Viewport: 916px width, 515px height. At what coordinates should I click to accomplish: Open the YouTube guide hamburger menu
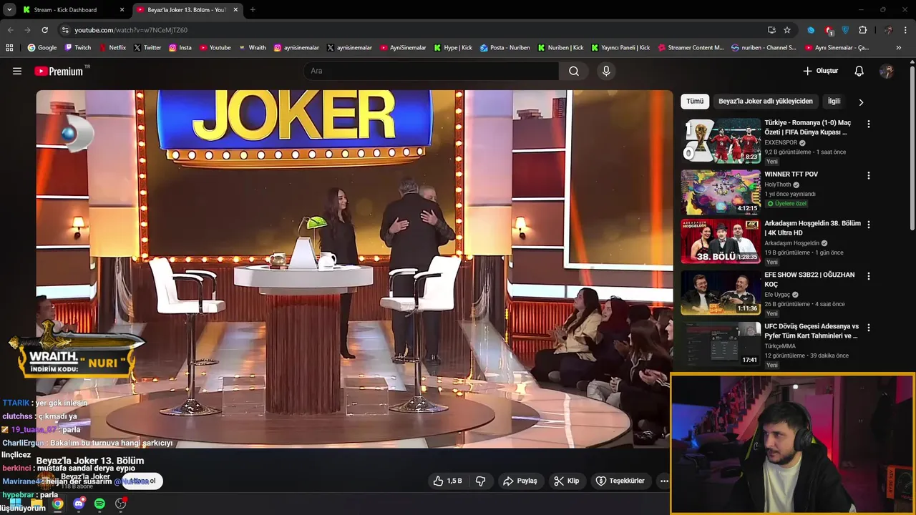point(17,71)
